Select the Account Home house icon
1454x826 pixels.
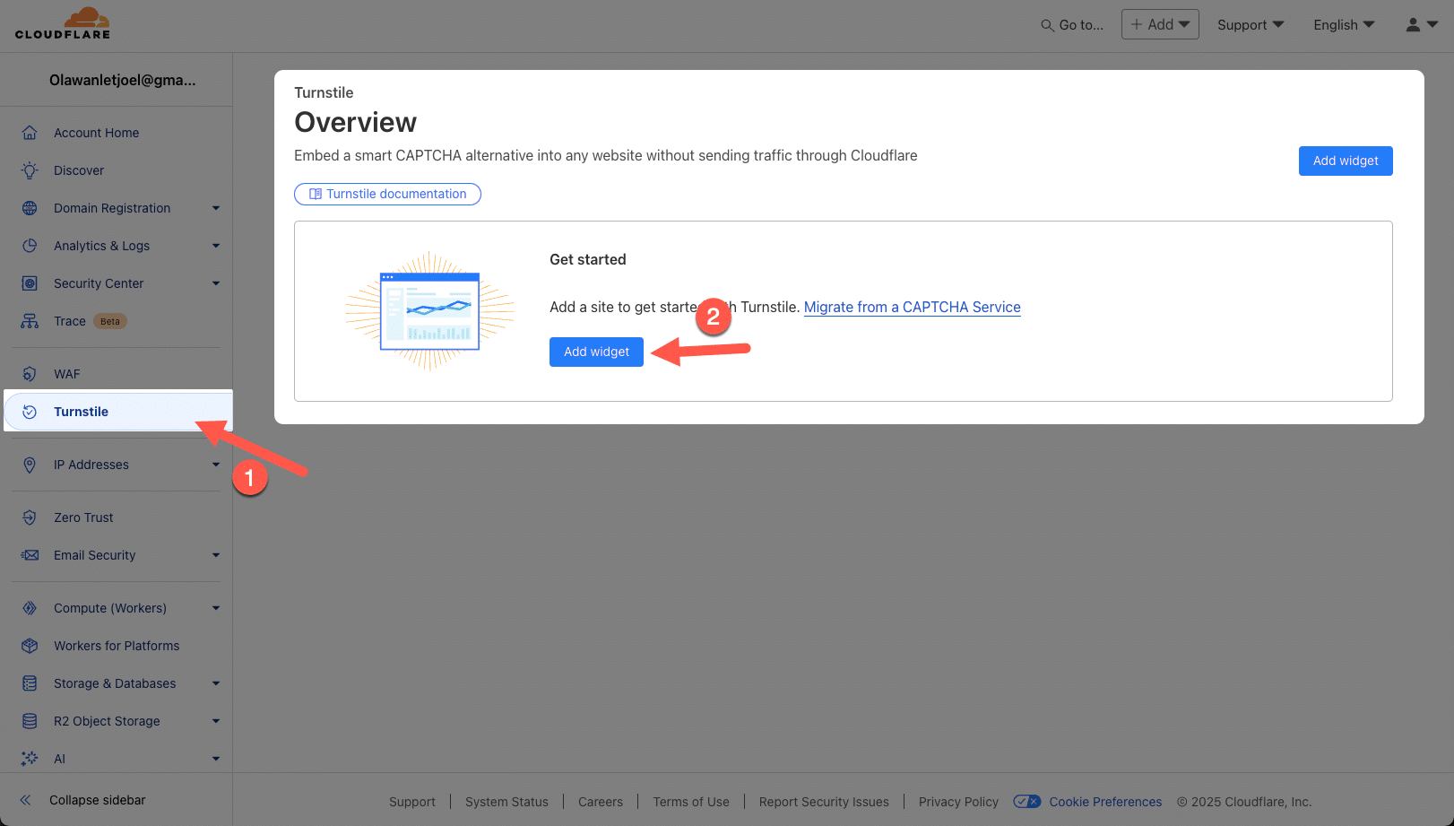pos(30,132)
